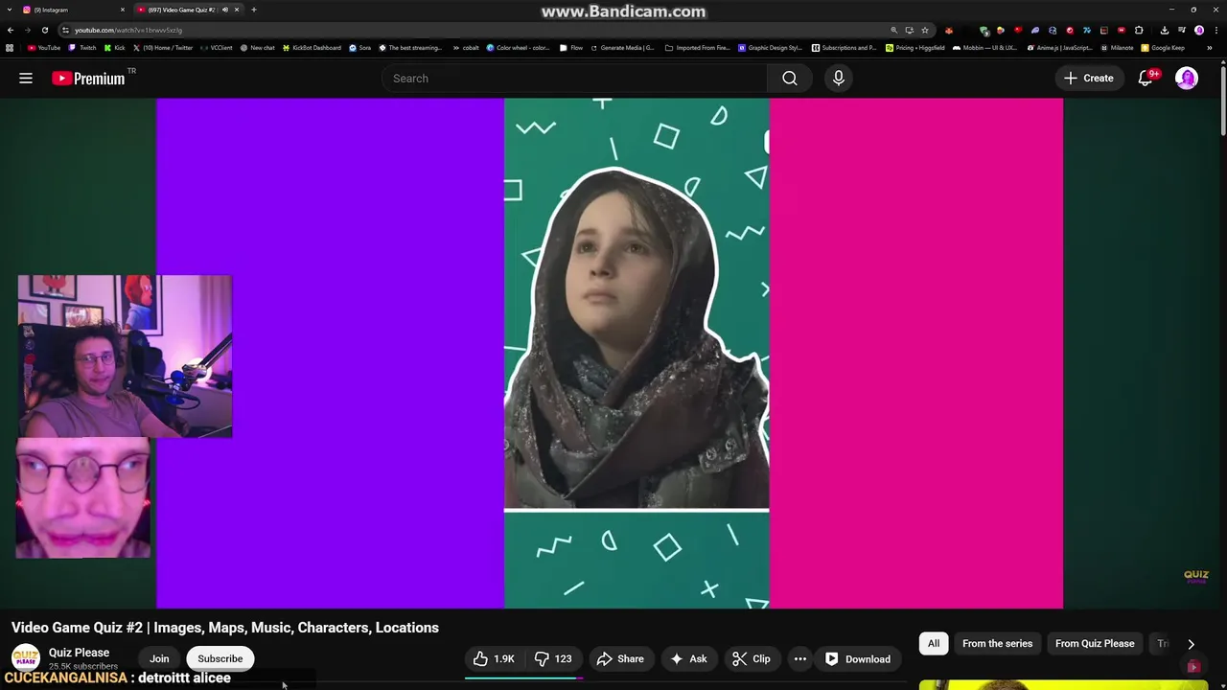Mute the YouTube tab audio icon

[225, 10]
